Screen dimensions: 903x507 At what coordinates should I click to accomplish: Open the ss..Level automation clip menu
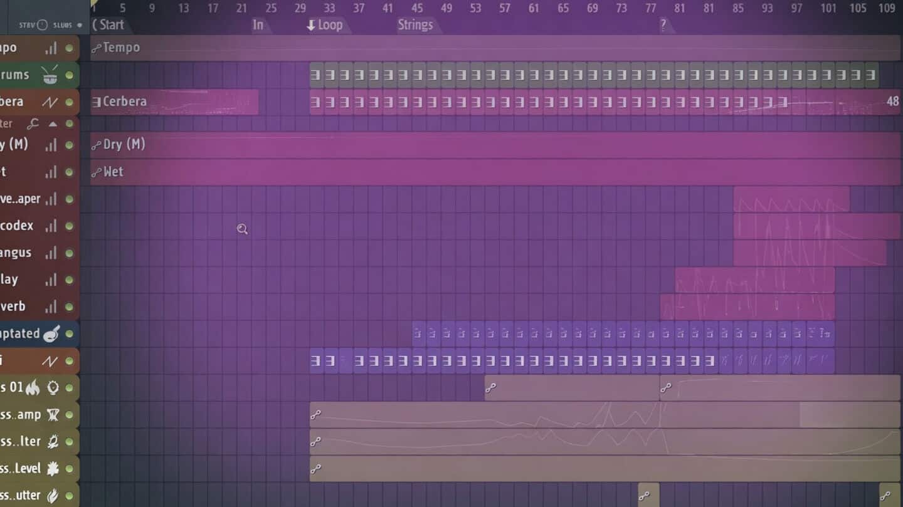coord(315,469)
